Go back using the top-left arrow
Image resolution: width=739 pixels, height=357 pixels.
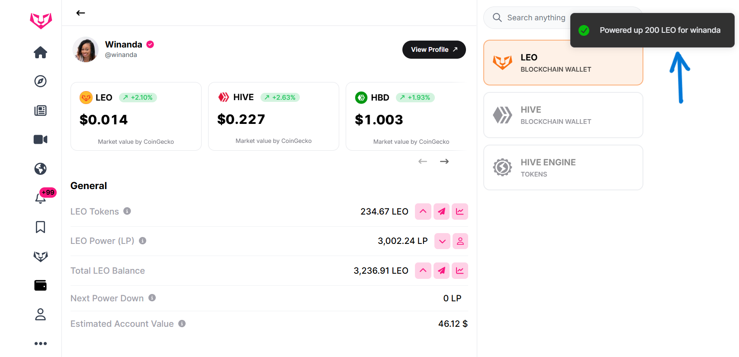tap(80, 13)
